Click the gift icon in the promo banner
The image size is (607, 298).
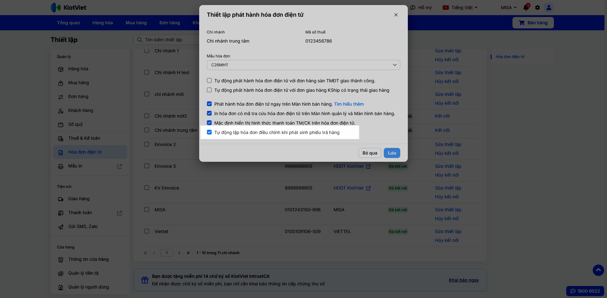pyautogui.click(x=145, y=280)
